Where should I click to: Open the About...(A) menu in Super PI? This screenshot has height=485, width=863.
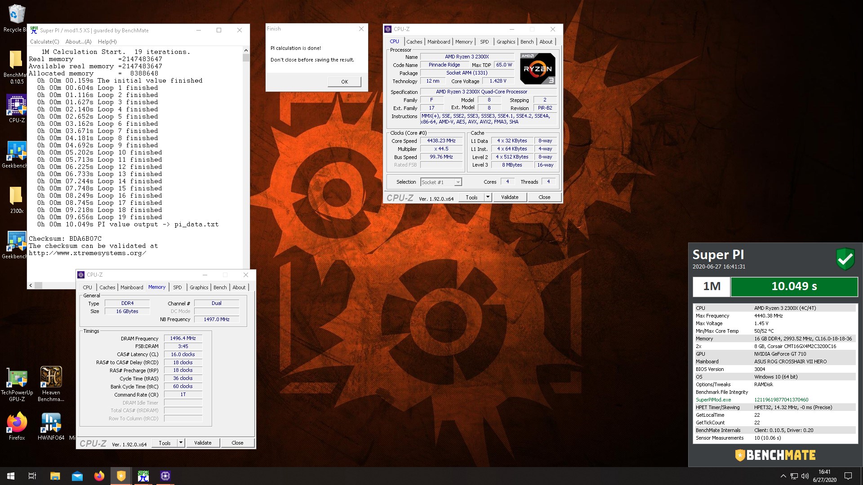pos(78,42)
